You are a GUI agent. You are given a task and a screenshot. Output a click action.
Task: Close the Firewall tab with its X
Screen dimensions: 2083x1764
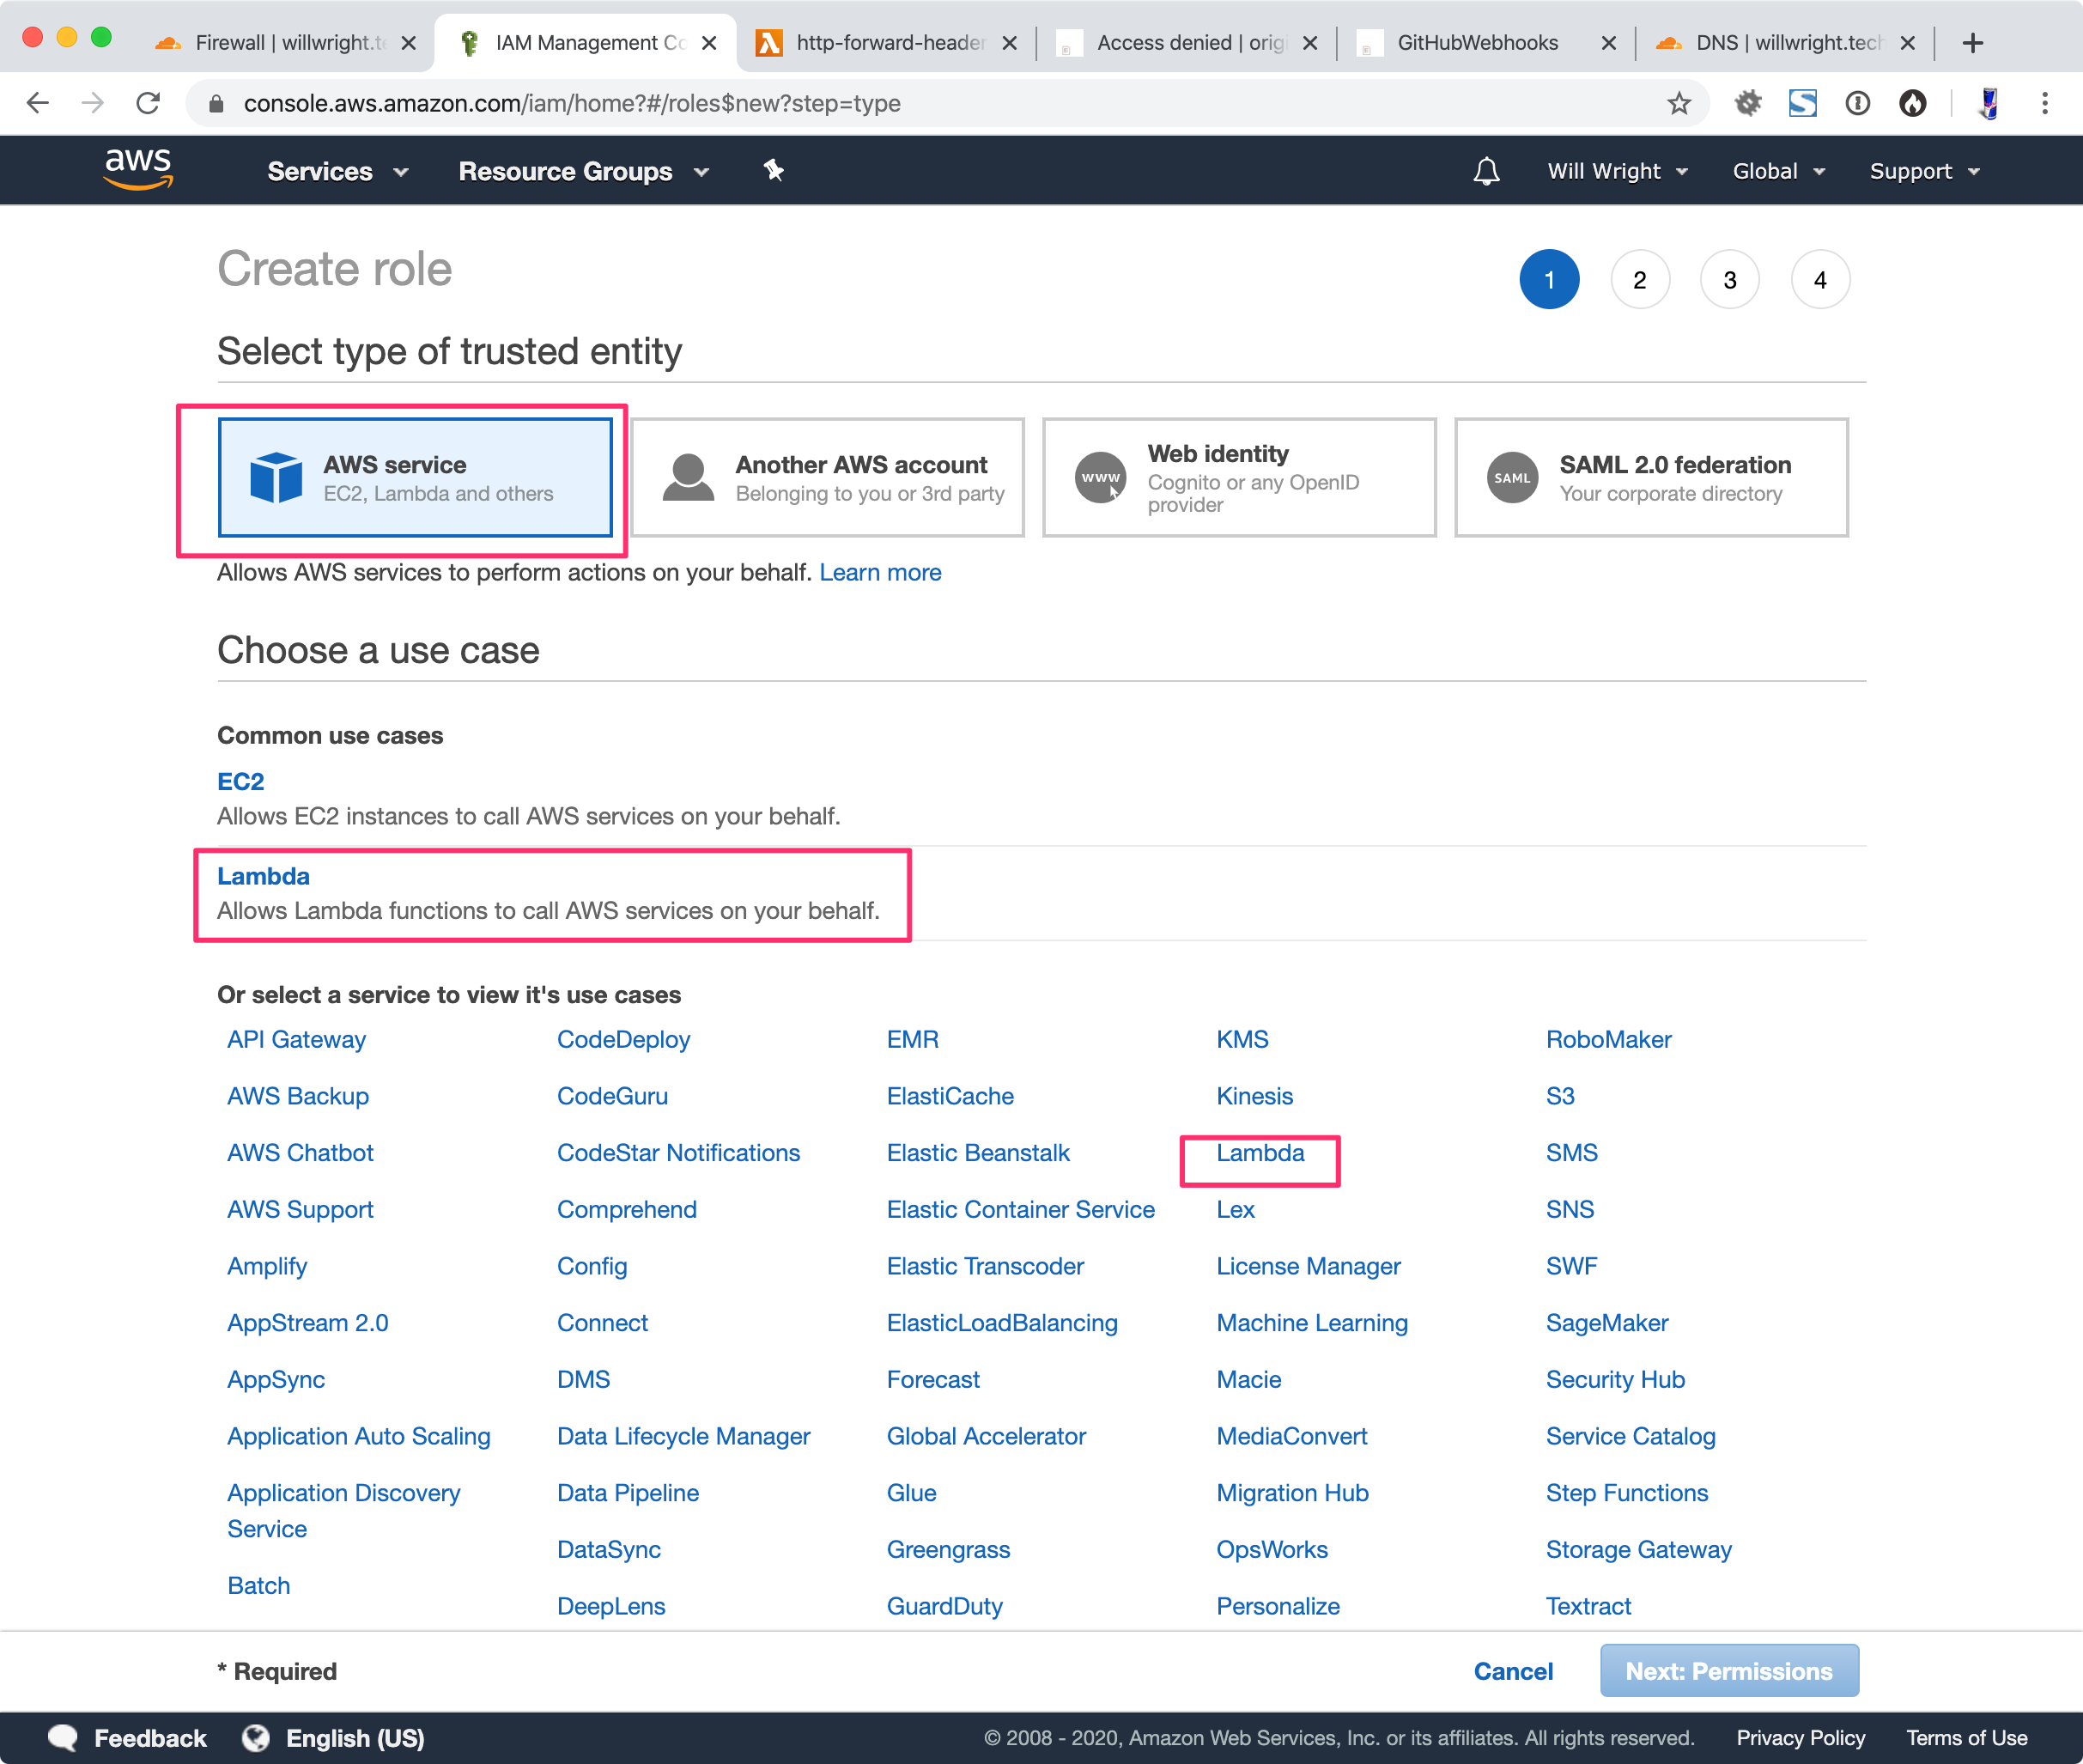pos(409,43)
